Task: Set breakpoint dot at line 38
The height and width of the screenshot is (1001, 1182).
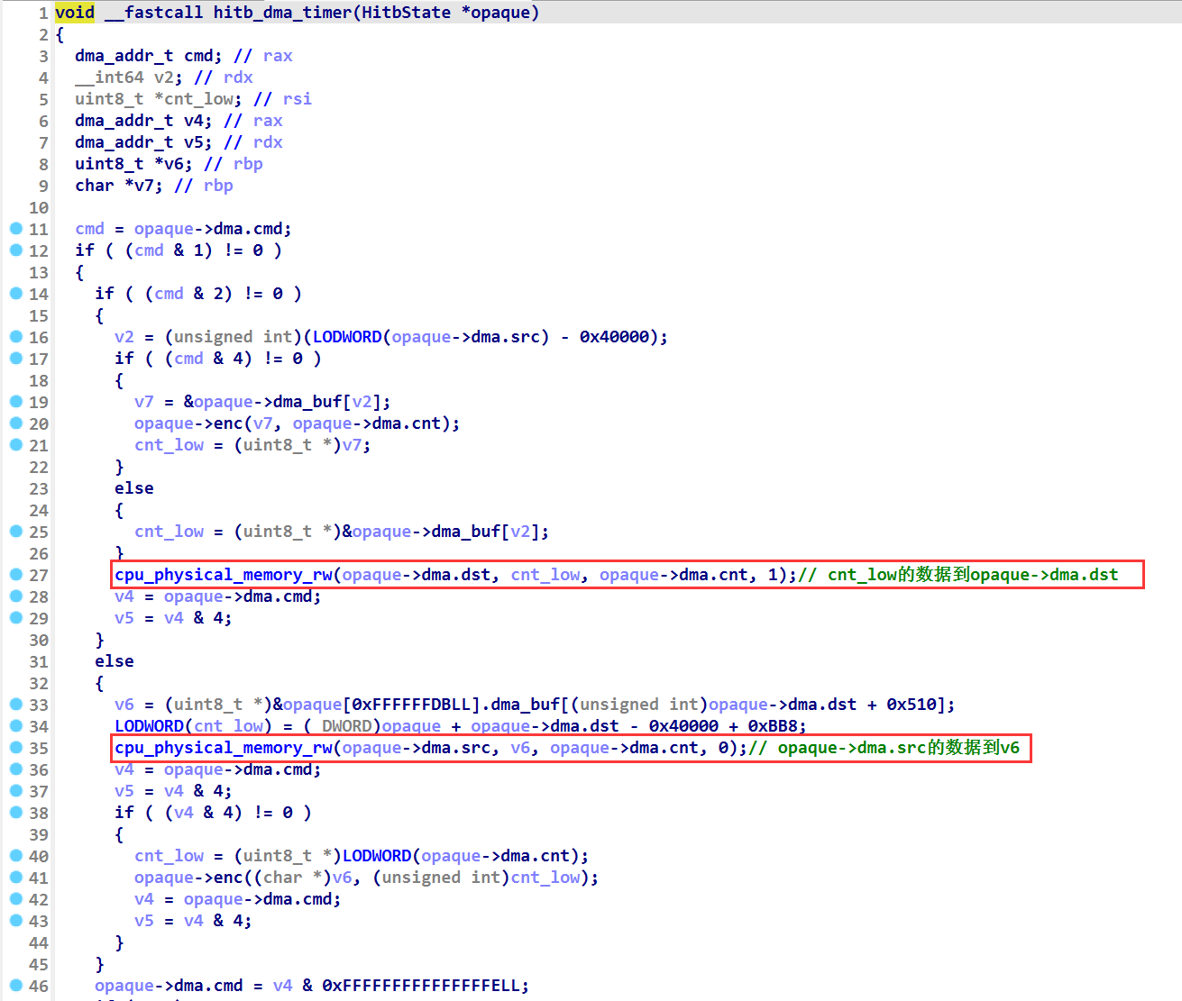Action: pos(16,812)
